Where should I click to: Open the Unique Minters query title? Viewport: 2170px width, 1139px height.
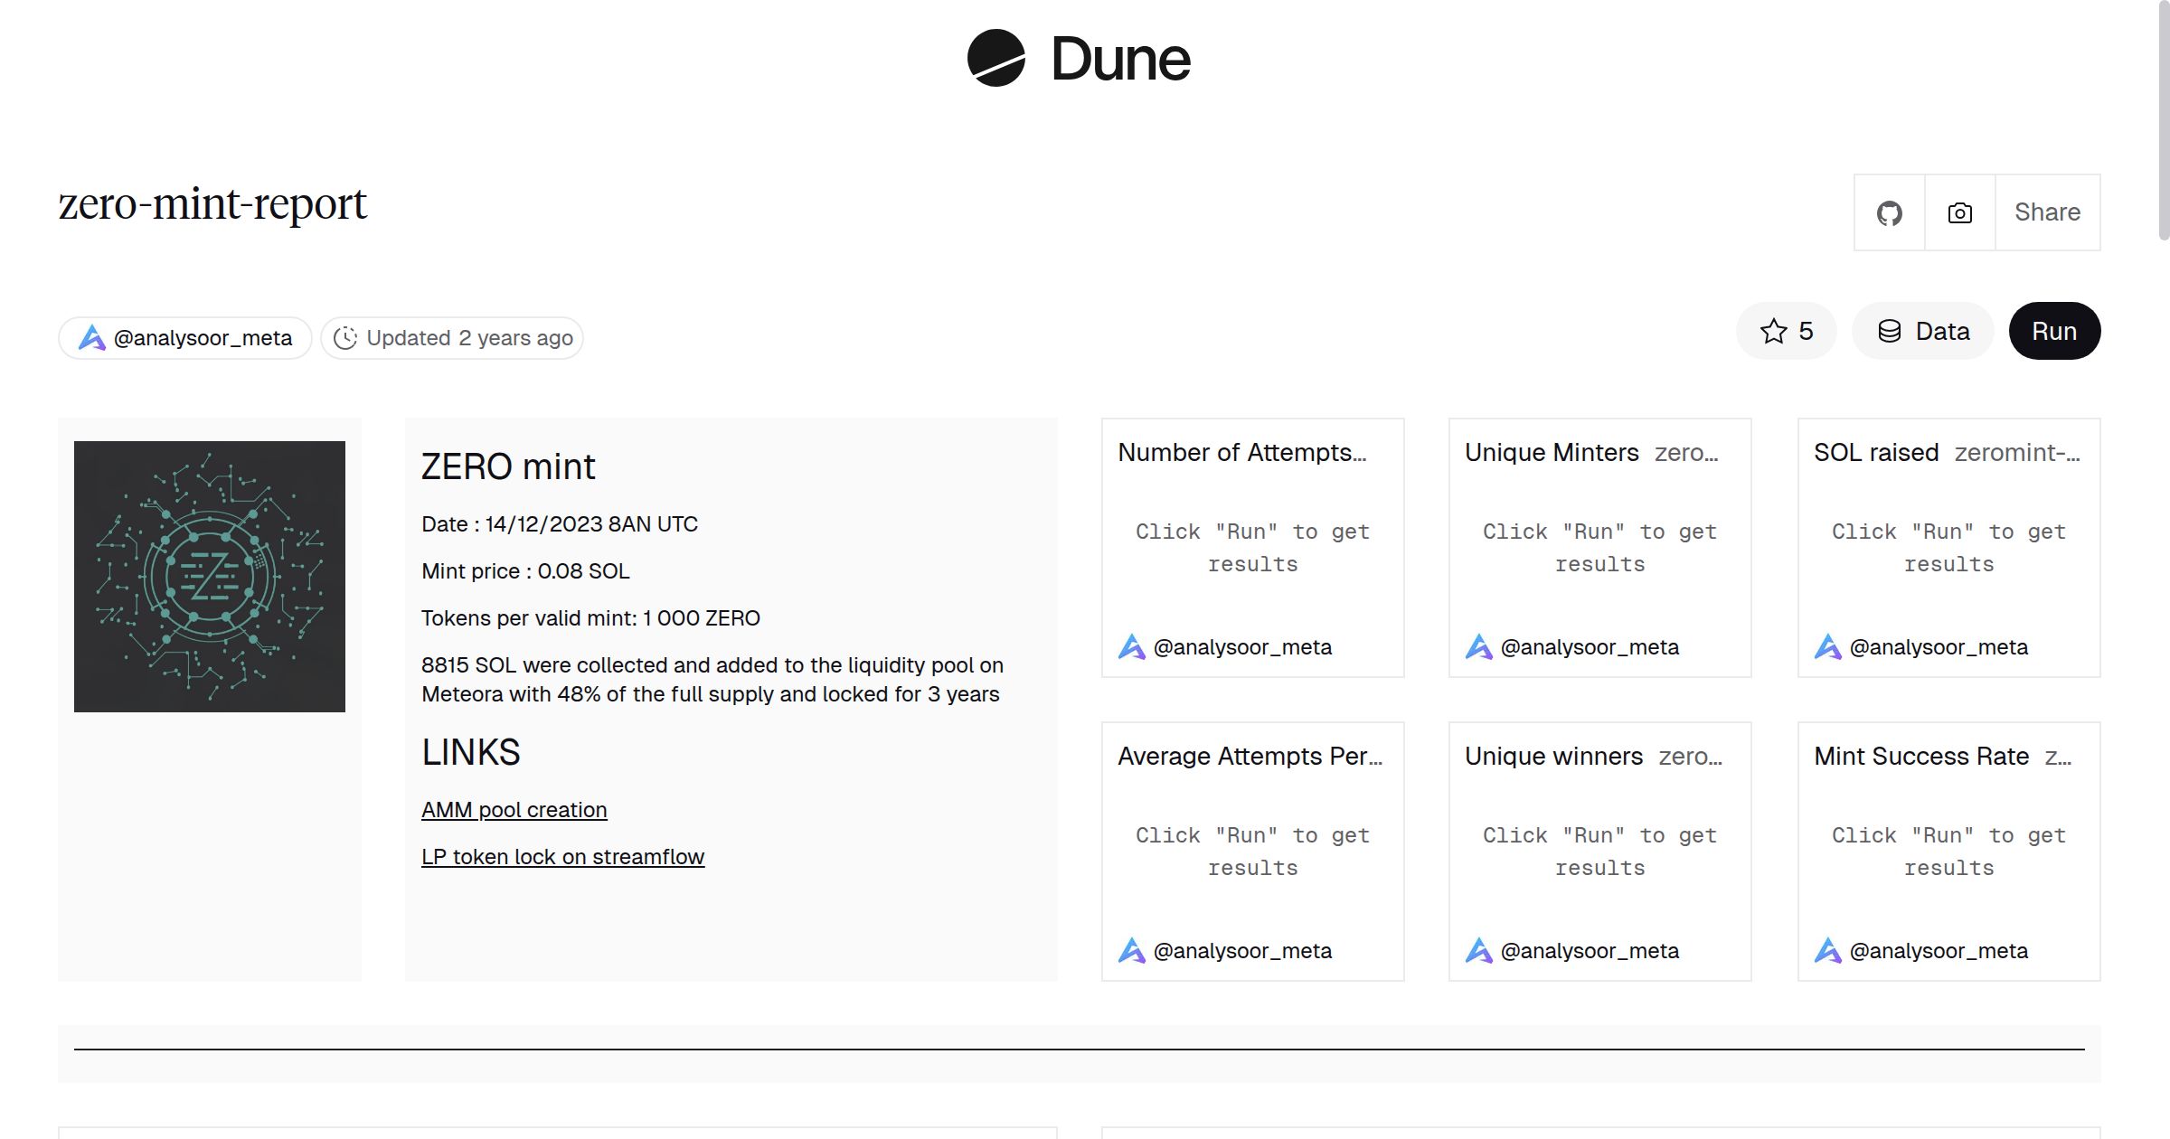pos(1552,452)
